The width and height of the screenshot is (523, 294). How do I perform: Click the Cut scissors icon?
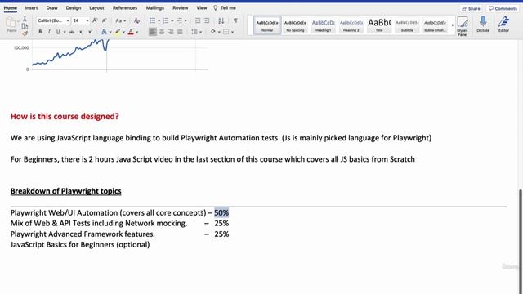tap(25, 19)
